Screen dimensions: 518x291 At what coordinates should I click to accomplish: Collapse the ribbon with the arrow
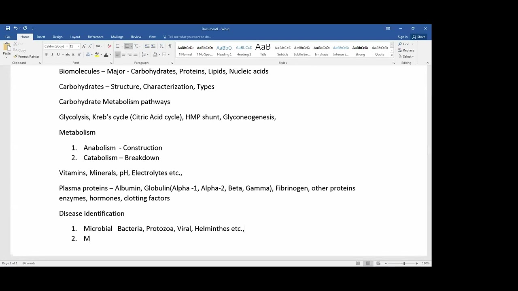[427, 63]
